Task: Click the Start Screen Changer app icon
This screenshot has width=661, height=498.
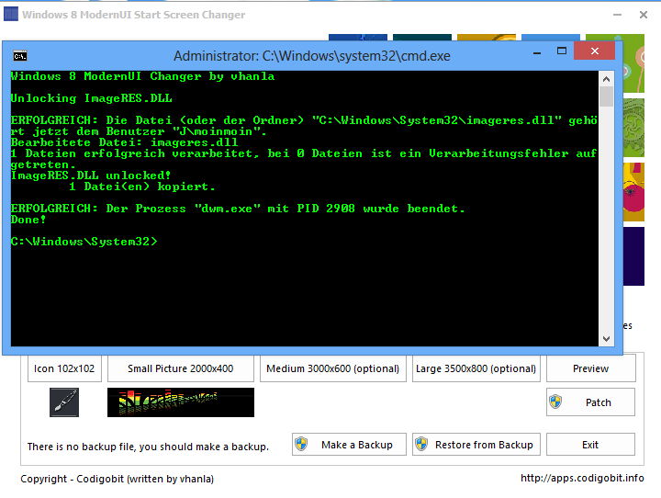Action: (11, 14)
